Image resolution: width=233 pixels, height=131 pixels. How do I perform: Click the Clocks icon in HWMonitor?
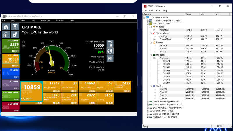click(x=154, y=86)
